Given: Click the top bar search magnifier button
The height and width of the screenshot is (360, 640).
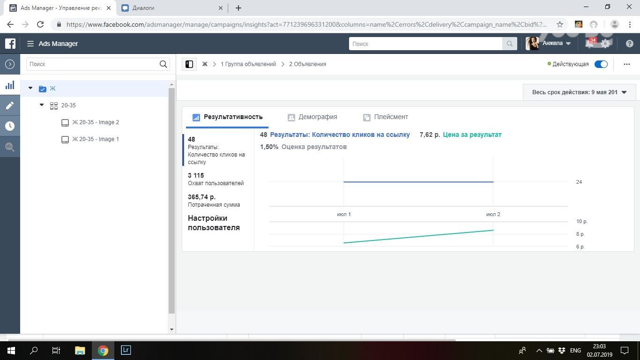Looking at the screenshot, I should (x=509, y=44).
